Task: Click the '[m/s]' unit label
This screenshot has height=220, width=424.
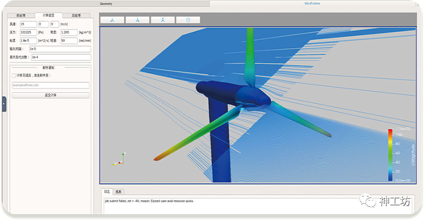Action: pyautogui.click(x=64, y=24)
